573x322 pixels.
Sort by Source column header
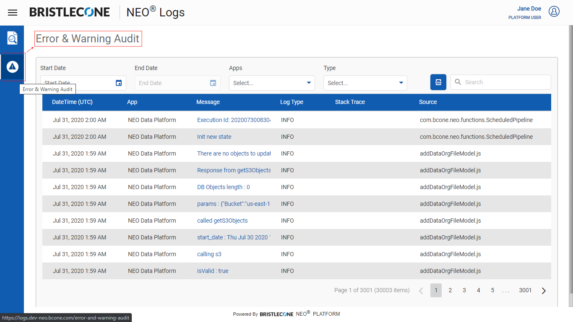click(x=428, y=102)
